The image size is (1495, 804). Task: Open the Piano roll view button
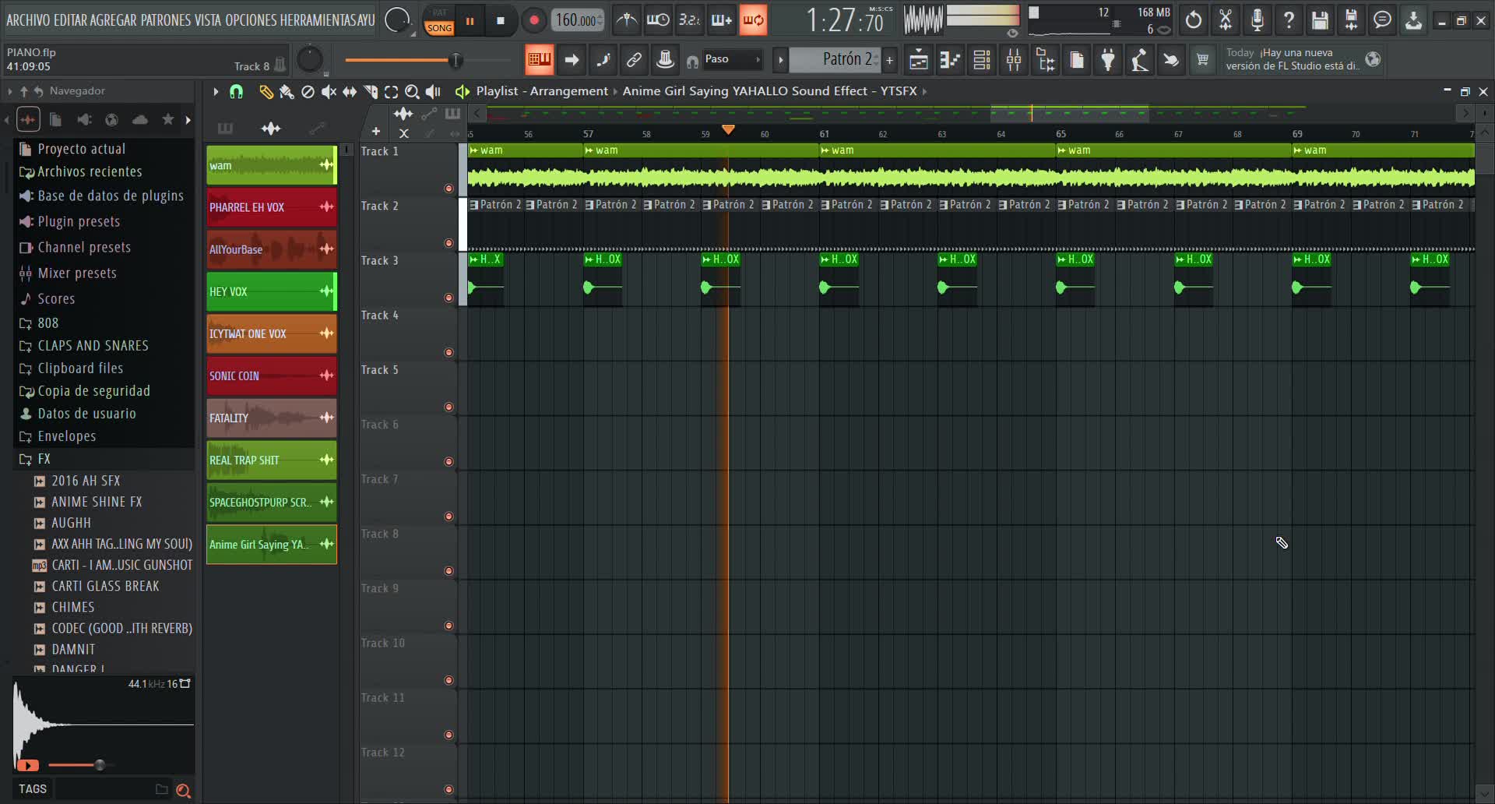coord(950,60)
